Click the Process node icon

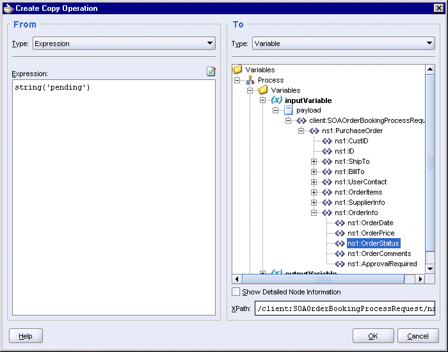click(x=250, y=80)
